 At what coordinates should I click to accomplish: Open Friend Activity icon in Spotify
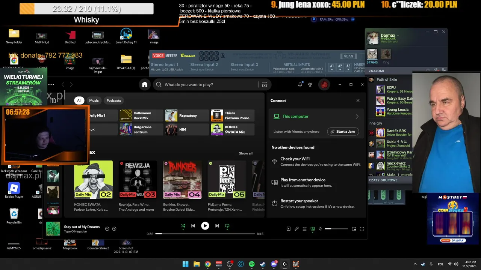pyautogui.click(x=310, y=85)
